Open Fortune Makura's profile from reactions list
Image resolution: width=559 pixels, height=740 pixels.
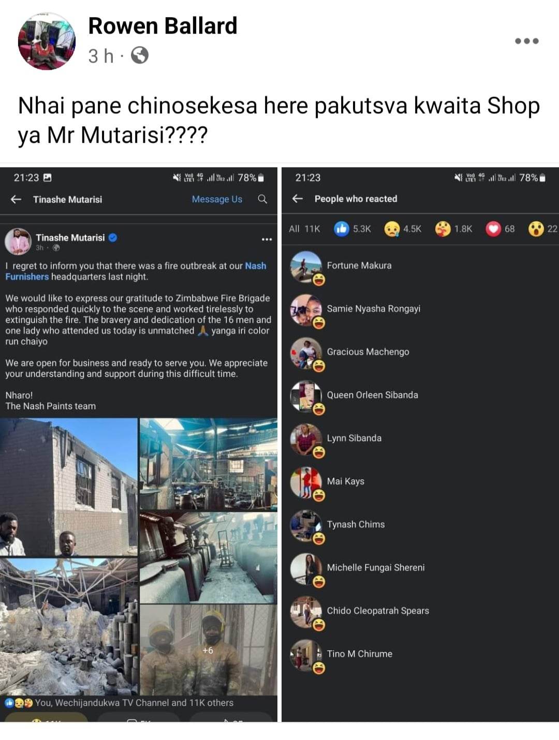pyautogui.click(x=359, y=265)
